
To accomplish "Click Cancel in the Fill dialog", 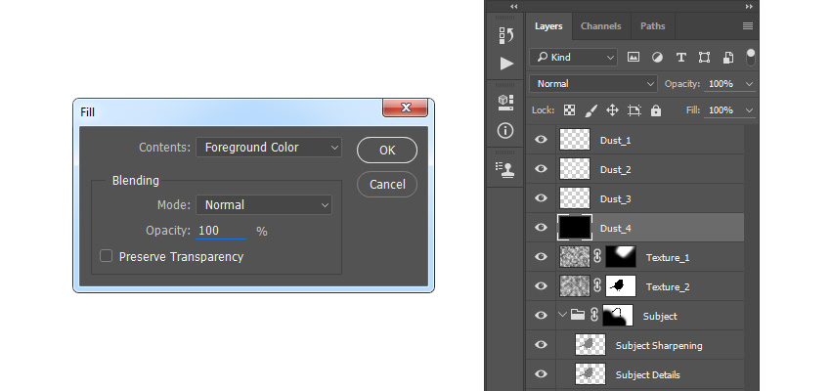I will 387,185.
